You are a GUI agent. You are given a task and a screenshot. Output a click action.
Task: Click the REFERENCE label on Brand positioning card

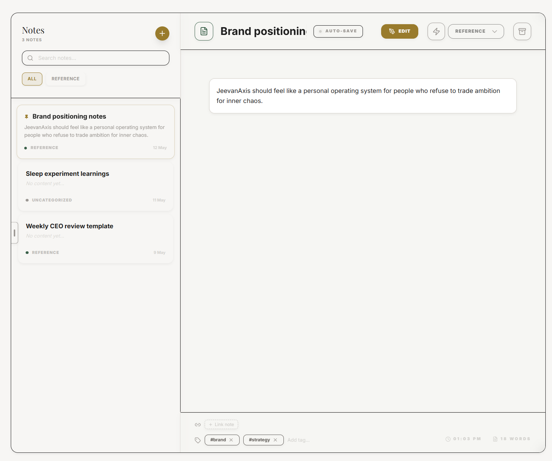[44, 148]
